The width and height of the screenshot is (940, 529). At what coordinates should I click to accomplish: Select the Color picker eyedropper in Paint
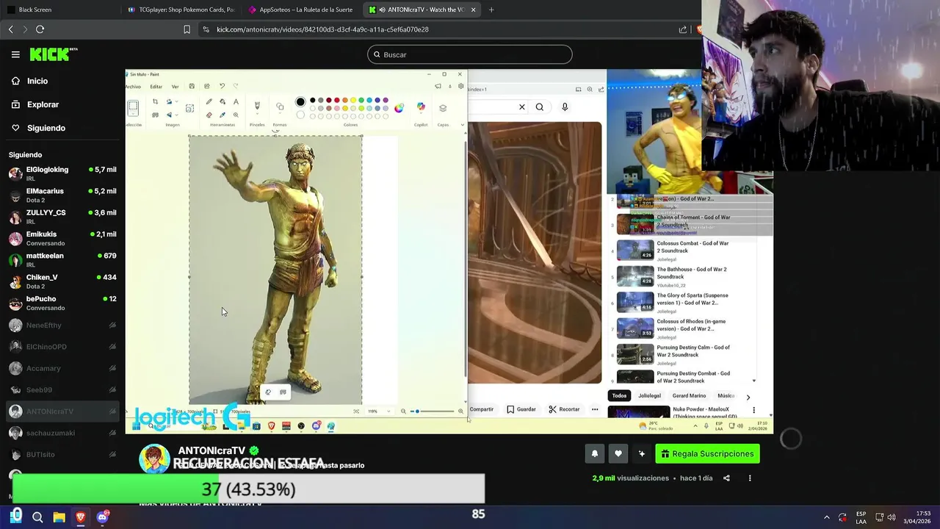coord(223,115)
